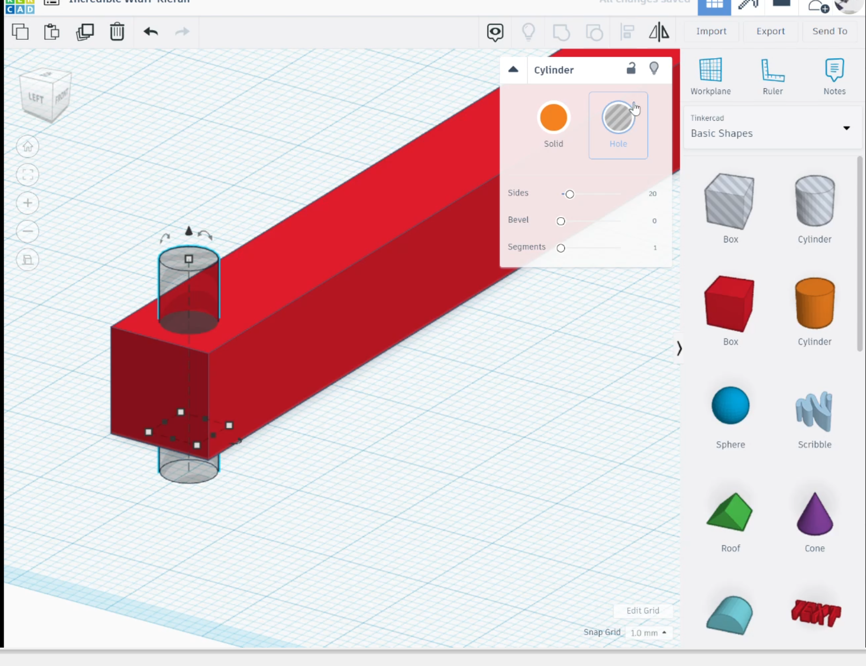Click the Show All lightbulb in the toolbar

pos(528,32)
